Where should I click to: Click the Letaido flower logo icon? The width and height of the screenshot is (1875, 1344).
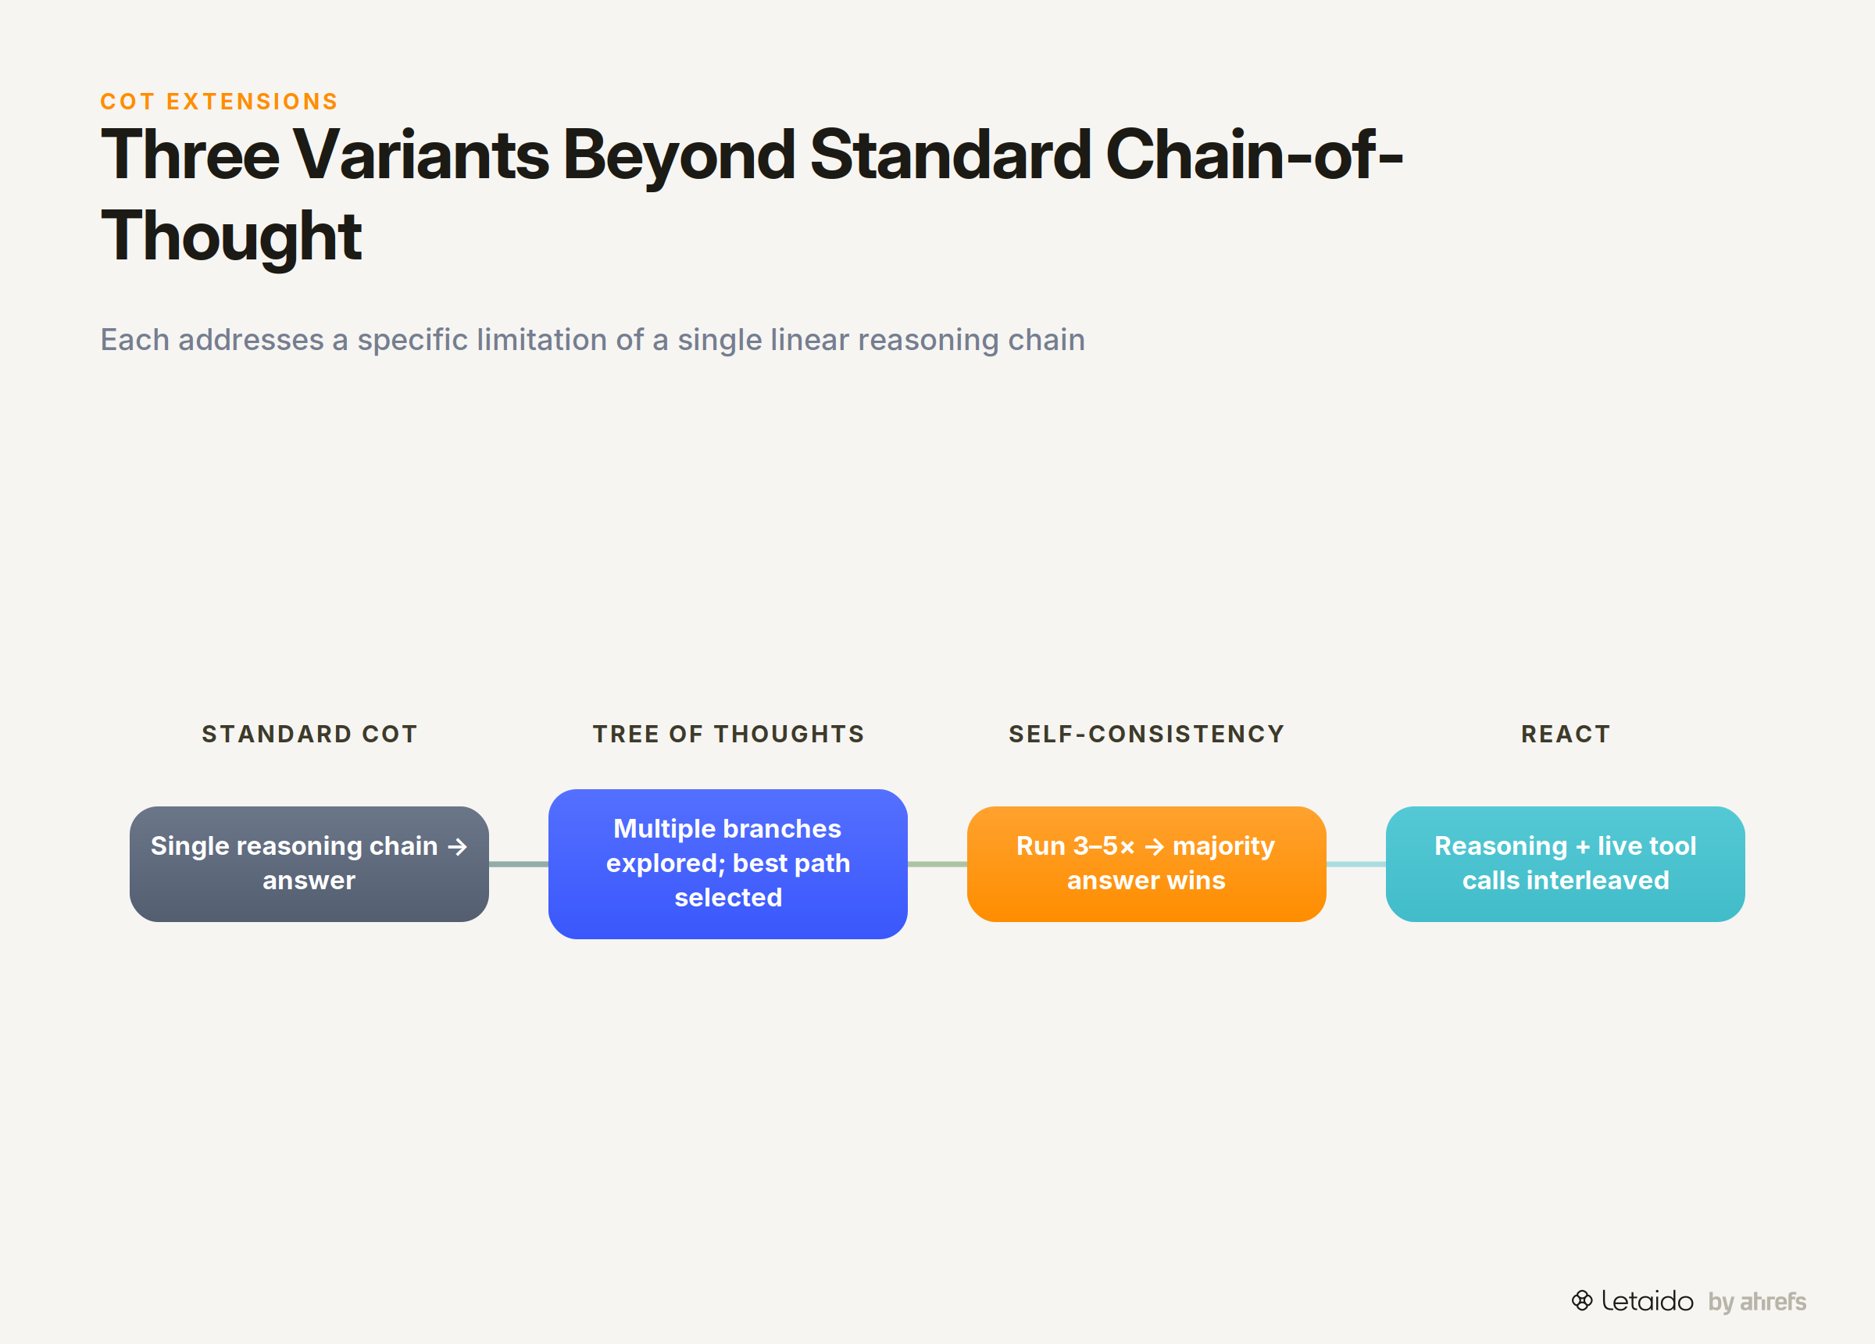[1581, 1300]
